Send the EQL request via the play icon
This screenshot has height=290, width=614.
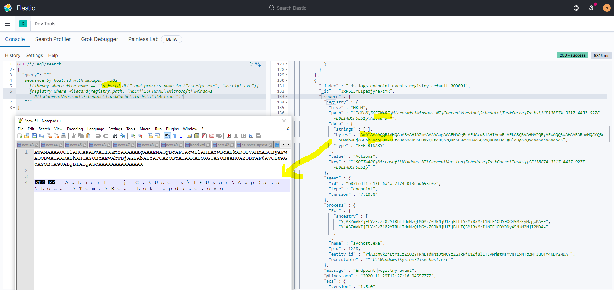coord(251,64)
